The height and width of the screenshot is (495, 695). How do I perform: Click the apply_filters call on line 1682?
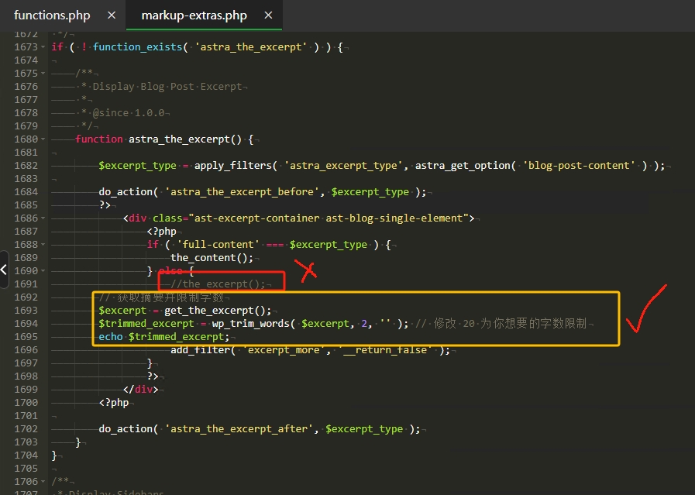[x=232, y=165]
